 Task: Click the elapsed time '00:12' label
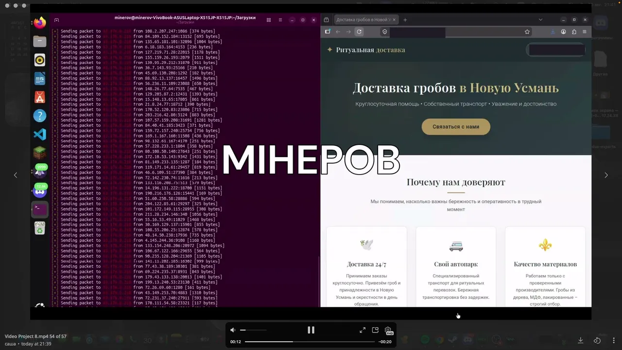point(236,342)
